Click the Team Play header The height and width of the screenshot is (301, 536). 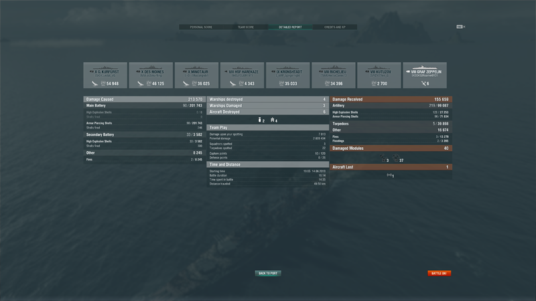tap(267, 127)
